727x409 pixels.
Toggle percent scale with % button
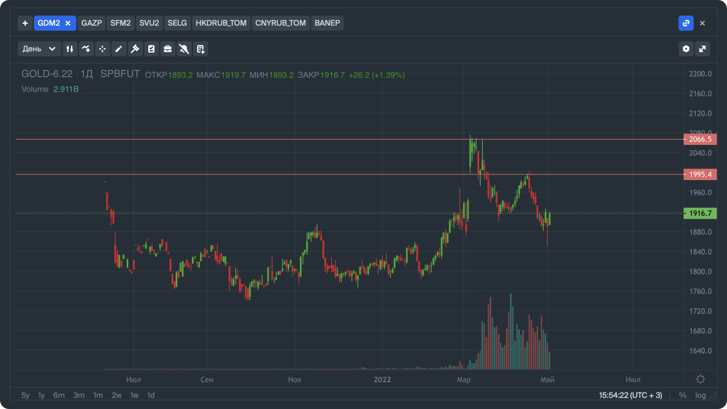click(x=682, y=395)
